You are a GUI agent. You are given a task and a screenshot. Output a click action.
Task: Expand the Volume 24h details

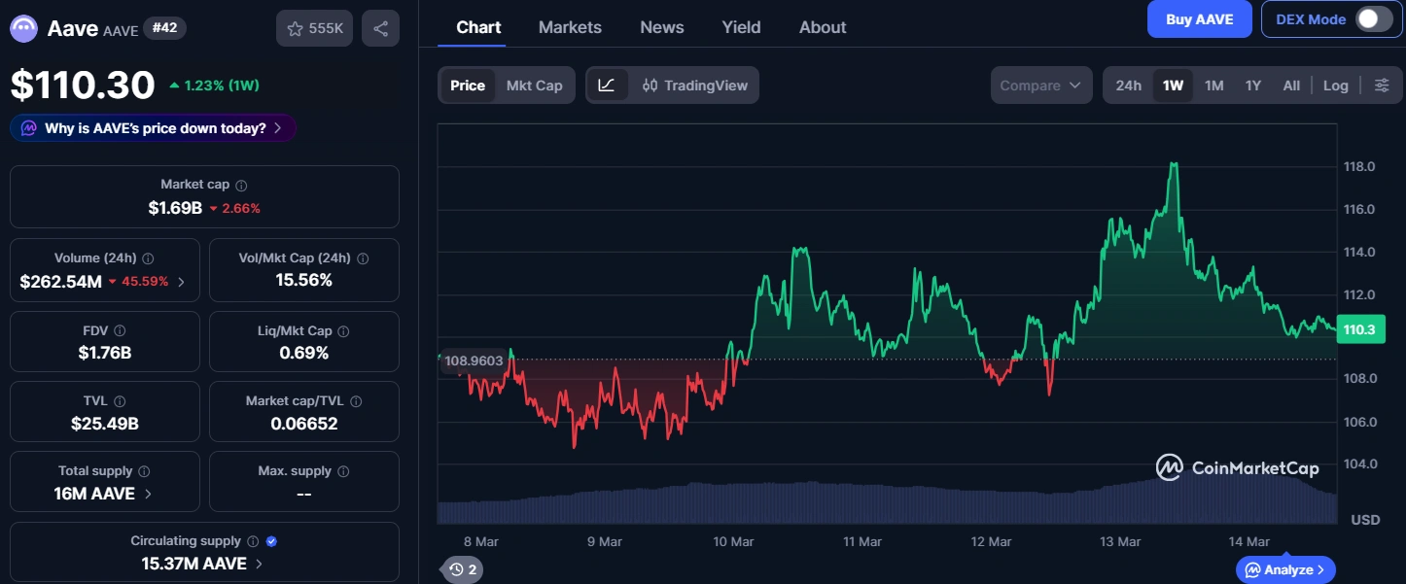point(184,281)
